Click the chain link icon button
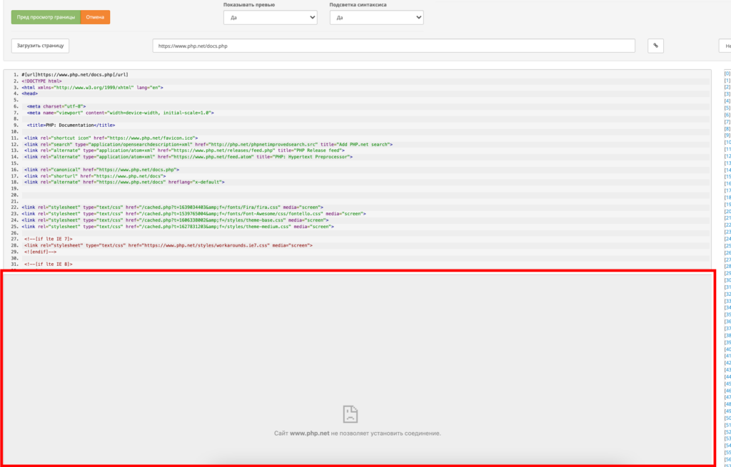Viewport: 731px width, 467px height. [x=655, y=46]
